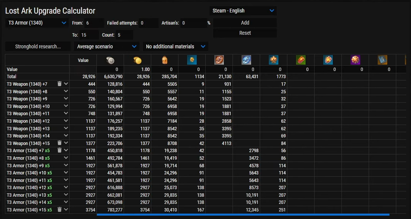
Task: Edit the gold value field showing 1.00
Action: pyautogui.click(x=137, y=69)
